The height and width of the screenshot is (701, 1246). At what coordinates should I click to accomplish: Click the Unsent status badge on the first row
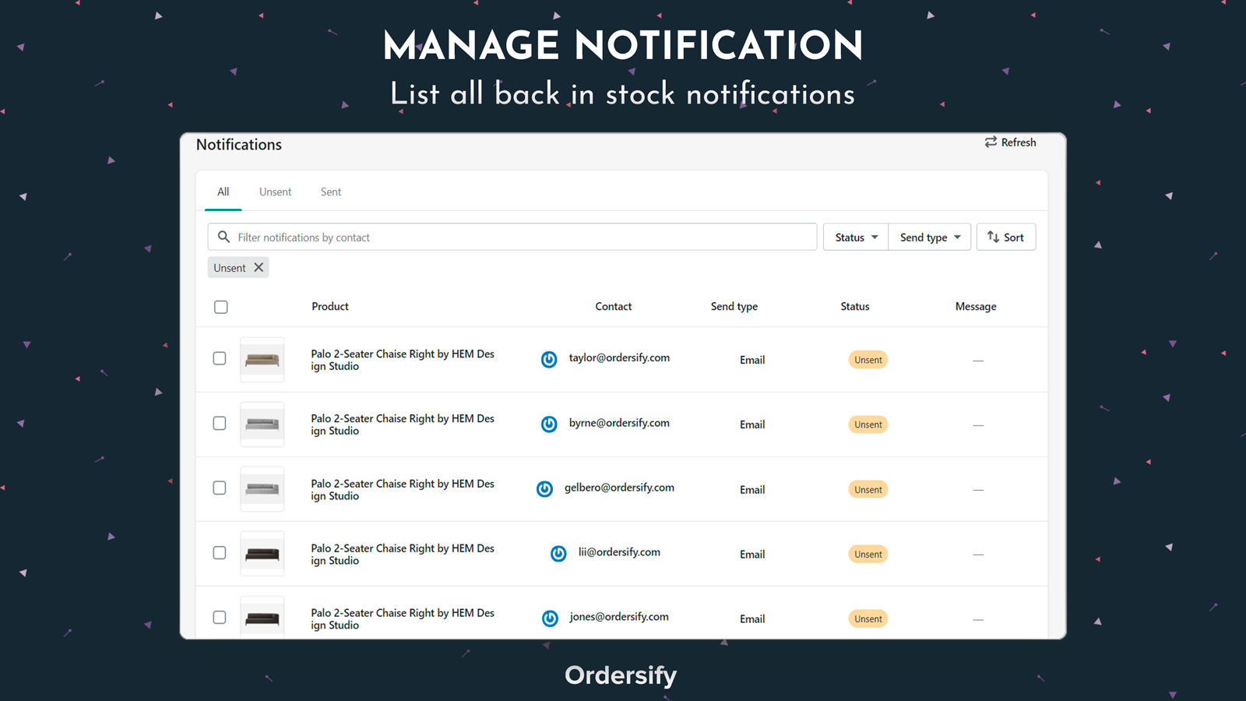(868, 359)
